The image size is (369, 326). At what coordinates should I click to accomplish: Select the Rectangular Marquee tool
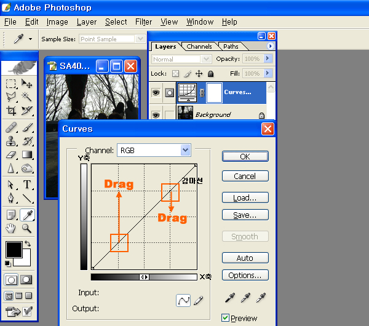coord(11,84)
